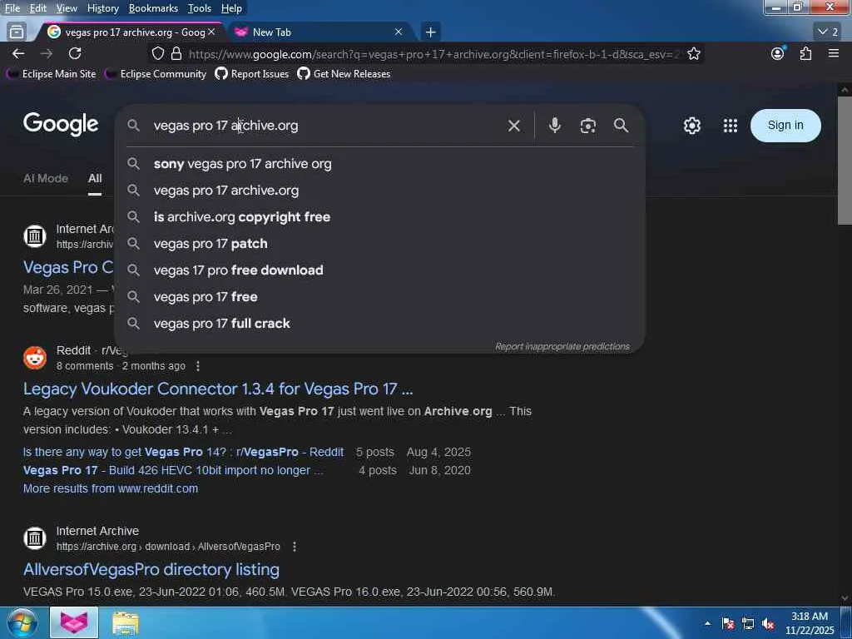Image resolution: width=852 pixels, height=639 pixels.
Task: Open the hamburger application menu
Action: point(834,53)
